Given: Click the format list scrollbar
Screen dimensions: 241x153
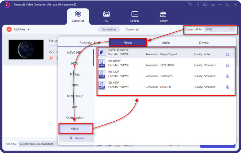Looking at the screenshot, I should (93, 57).
